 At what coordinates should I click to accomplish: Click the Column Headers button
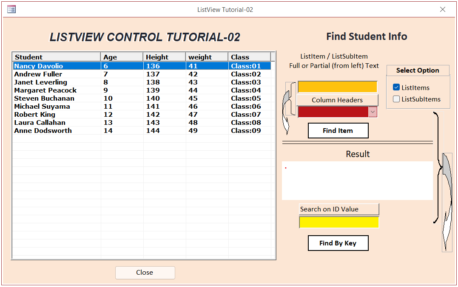pos(337,100)
